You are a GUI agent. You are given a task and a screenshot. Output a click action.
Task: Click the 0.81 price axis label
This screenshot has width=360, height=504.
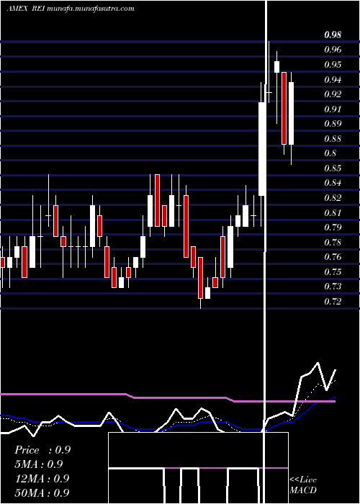[x=333, y=213]
